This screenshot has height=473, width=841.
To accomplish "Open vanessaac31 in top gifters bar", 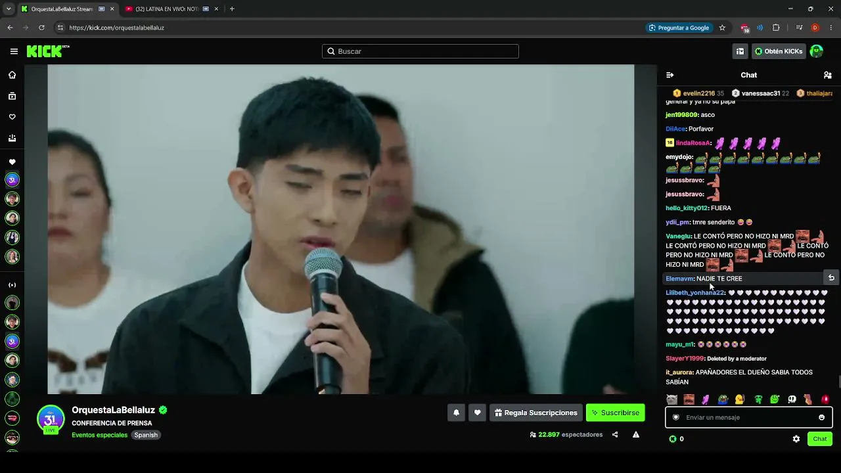I will pyautogui.click(x=760, y=93).
